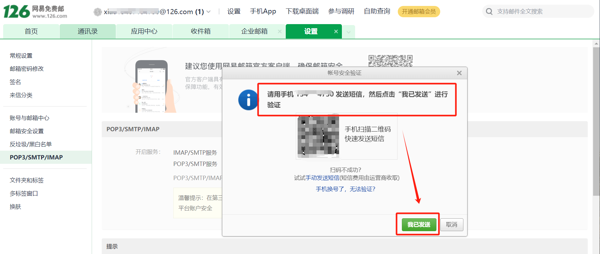Click the SMS QR code in dialog

coord(318,136)
